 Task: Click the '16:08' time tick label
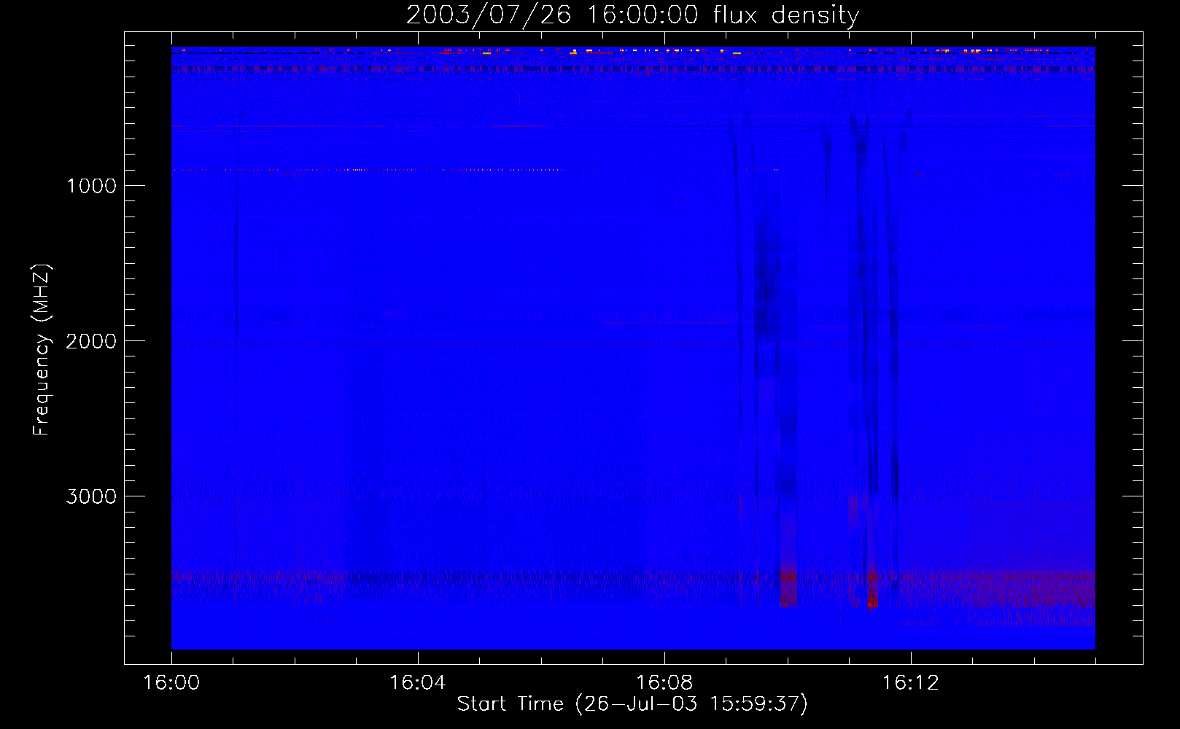point(664,682)
